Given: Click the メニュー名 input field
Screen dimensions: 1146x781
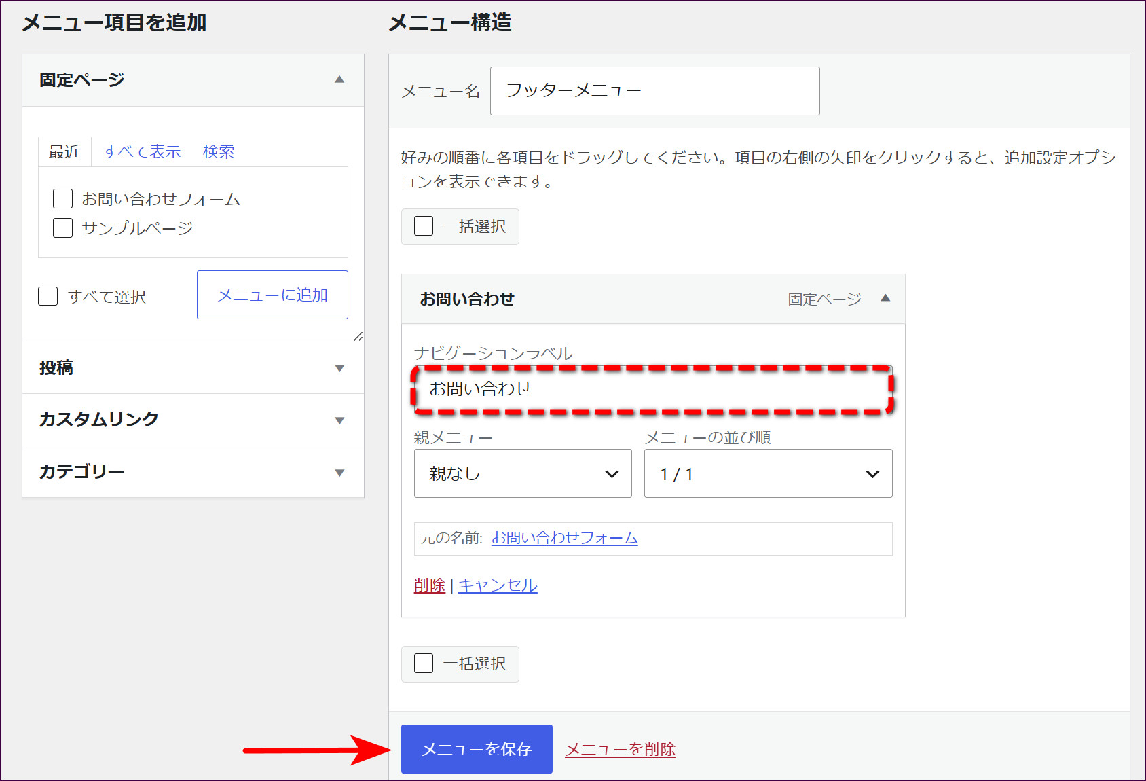Looking at the screenshot, I should tap(654, 91).
